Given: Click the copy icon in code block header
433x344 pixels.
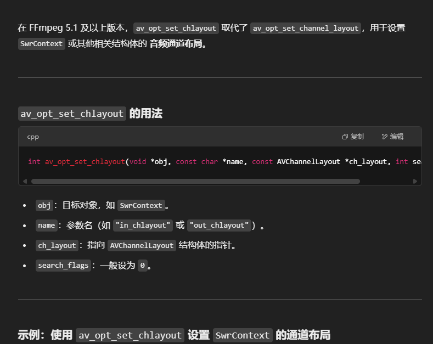Looking at the screenshot, I should coord(345,137).
